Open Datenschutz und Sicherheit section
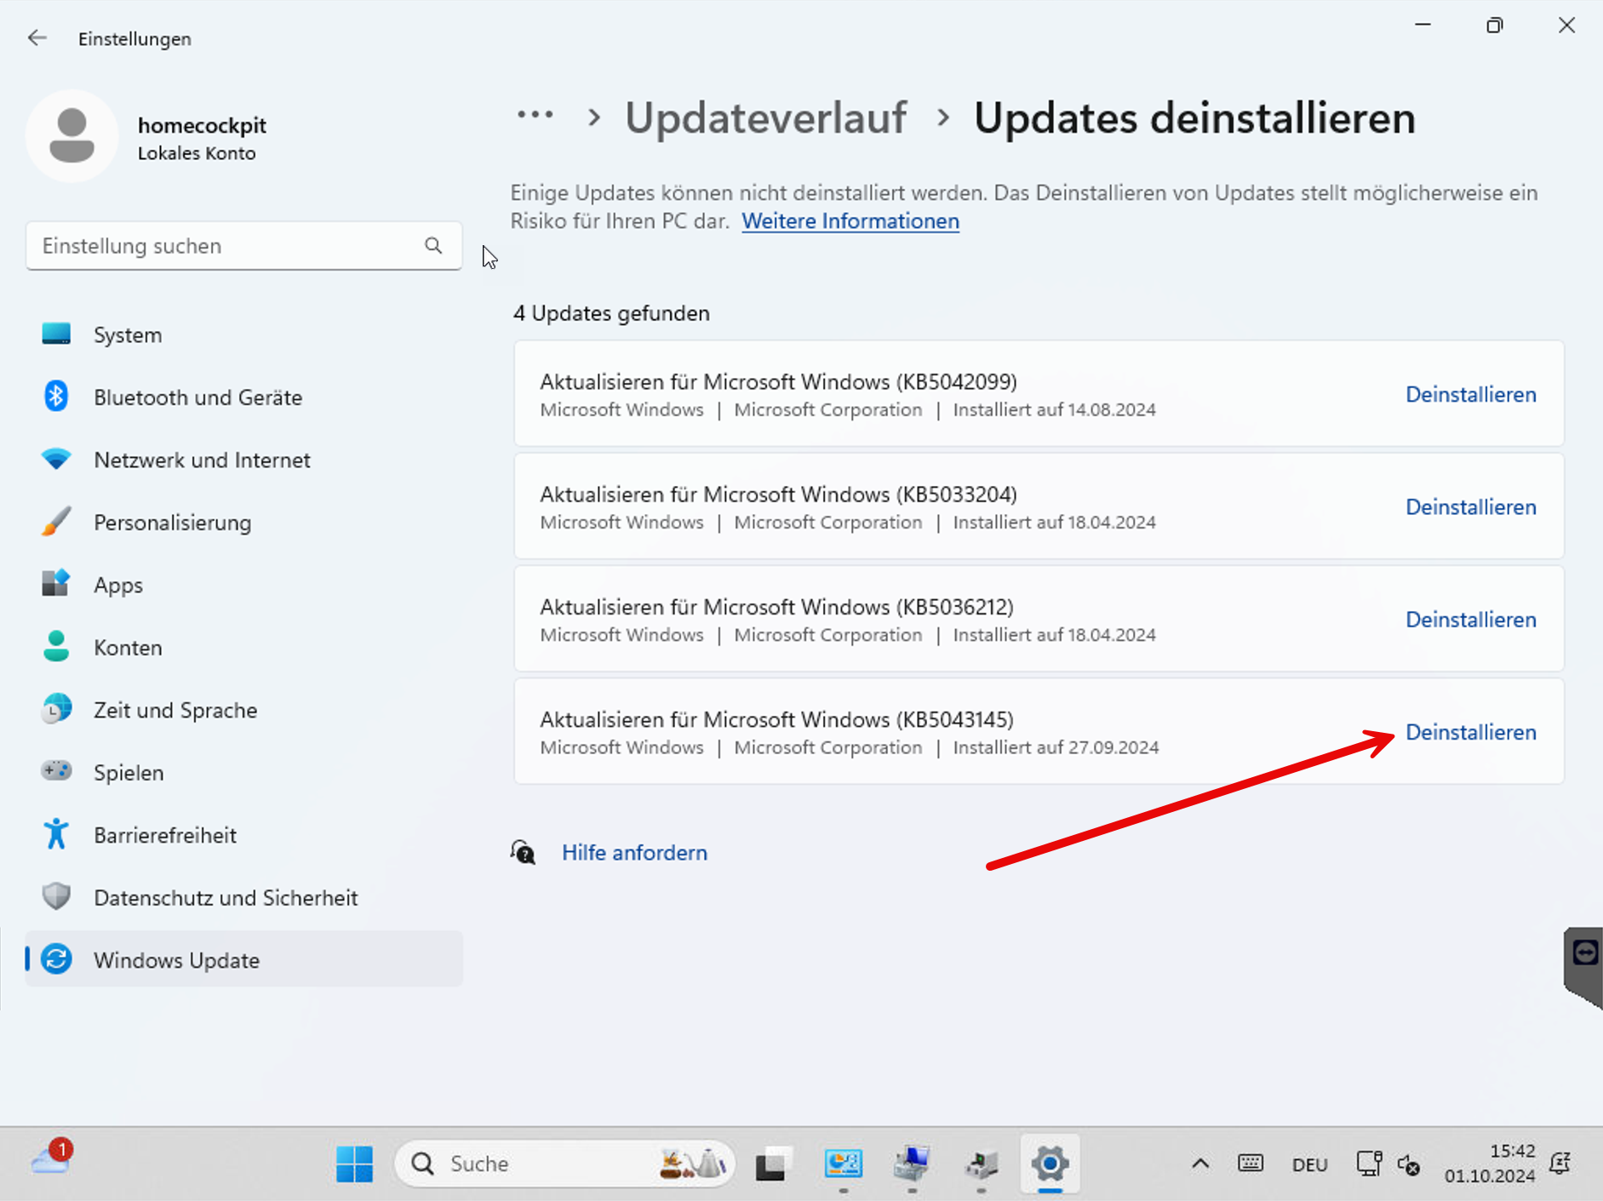The width and height of the screenshot is (1603, 1201). (x=226, y=898)
